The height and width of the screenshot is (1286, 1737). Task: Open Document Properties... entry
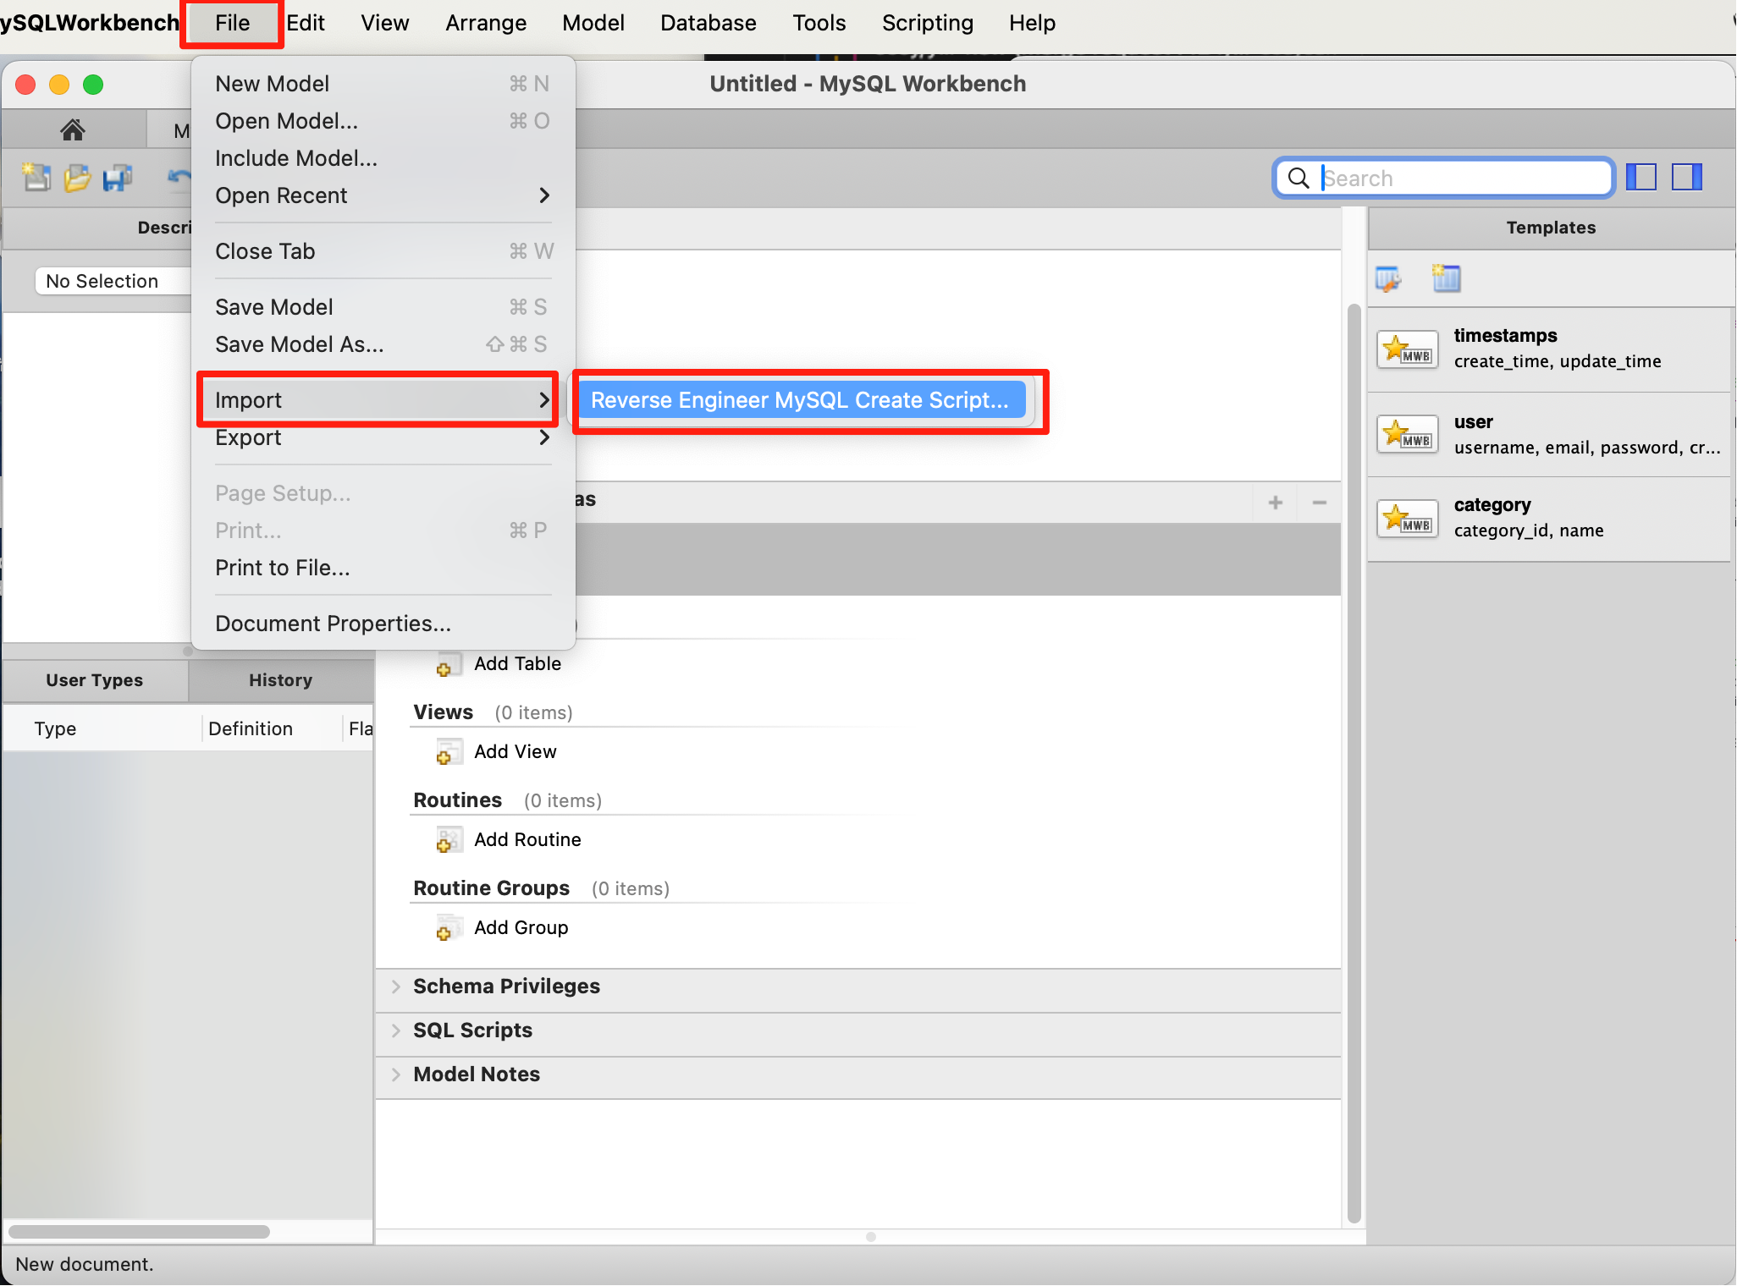(383, 624)
